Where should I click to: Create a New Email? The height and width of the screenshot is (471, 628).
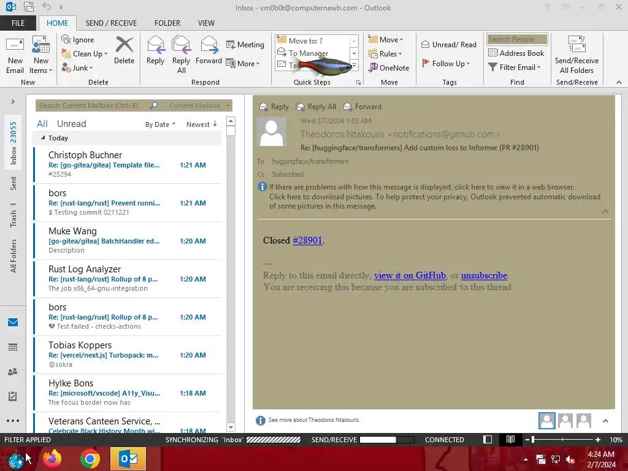[15, 55]
